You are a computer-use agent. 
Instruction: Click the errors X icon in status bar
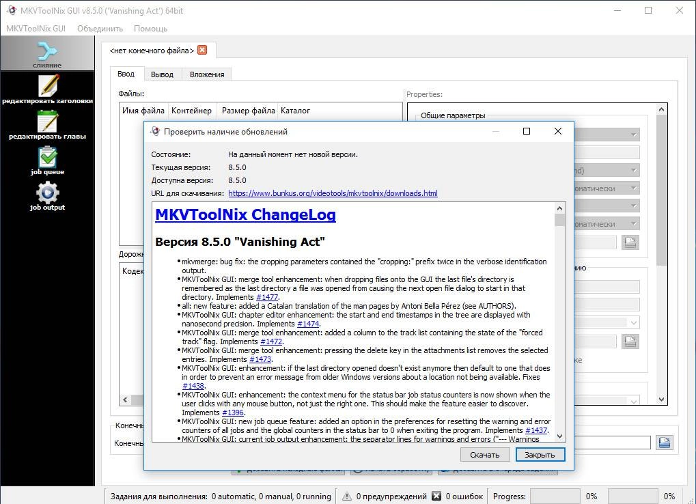pos(436,496)
